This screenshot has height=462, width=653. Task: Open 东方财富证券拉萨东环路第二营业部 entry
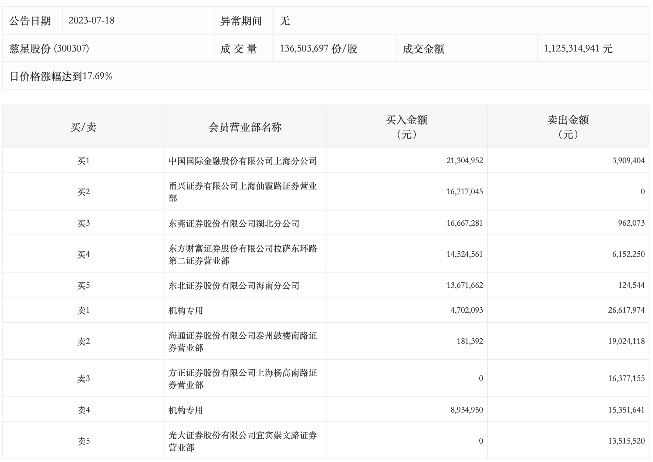(x=242, y=255)
